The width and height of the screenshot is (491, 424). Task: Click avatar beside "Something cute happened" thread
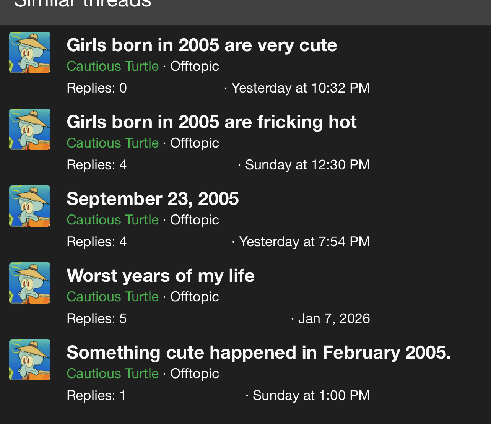(x=30, y=360)
